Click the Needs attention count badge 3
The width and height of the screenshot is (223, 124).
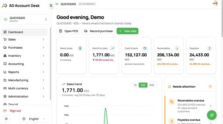pos(210,86)
